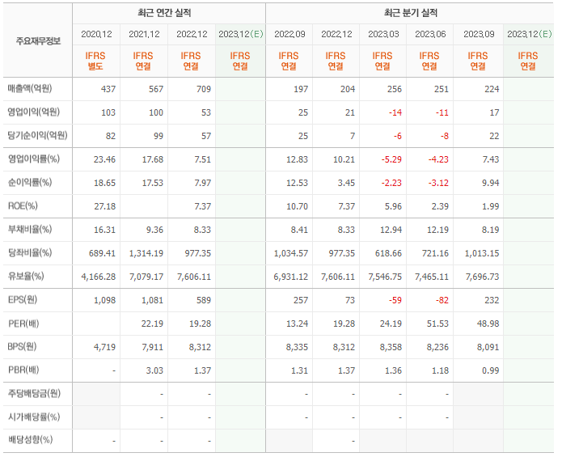Click PBR value 0.99

click(490, 370)
